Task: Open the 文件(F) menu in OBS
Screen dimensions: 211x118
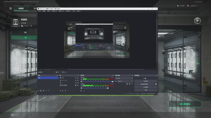Action: [x=40, y=11]
